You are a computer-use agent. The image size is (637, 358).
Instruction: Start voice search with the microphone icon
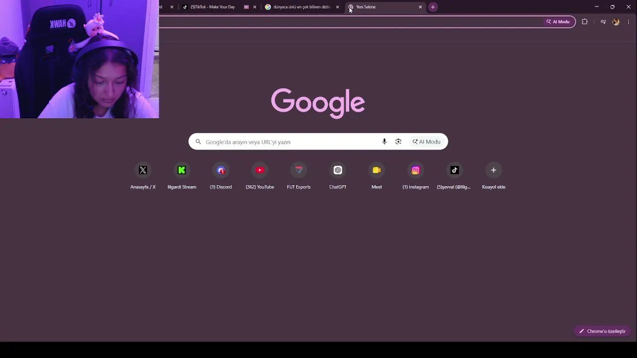384,142
